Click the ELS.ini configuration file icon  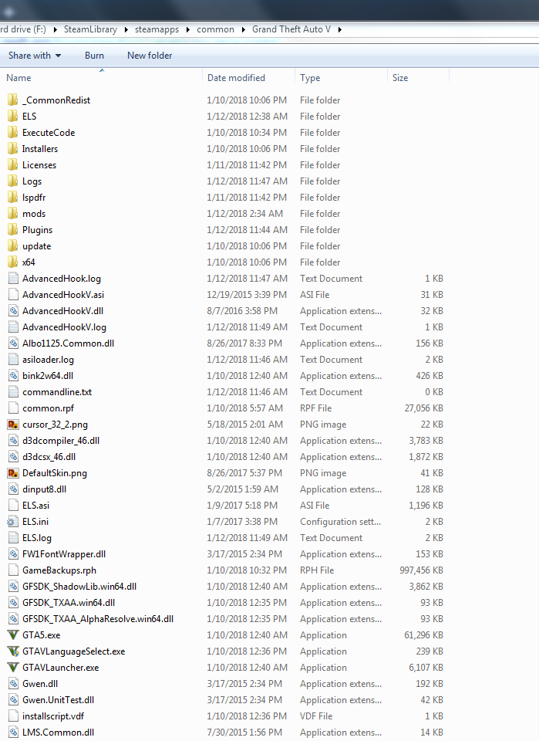point(13,521)
